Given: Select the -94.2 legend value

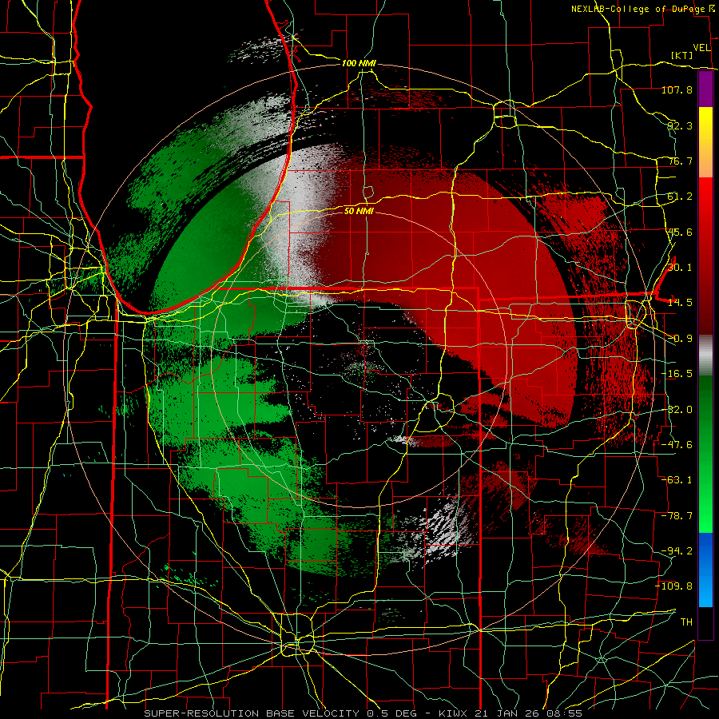Looking at the screenshot, I should click(677, 551).
